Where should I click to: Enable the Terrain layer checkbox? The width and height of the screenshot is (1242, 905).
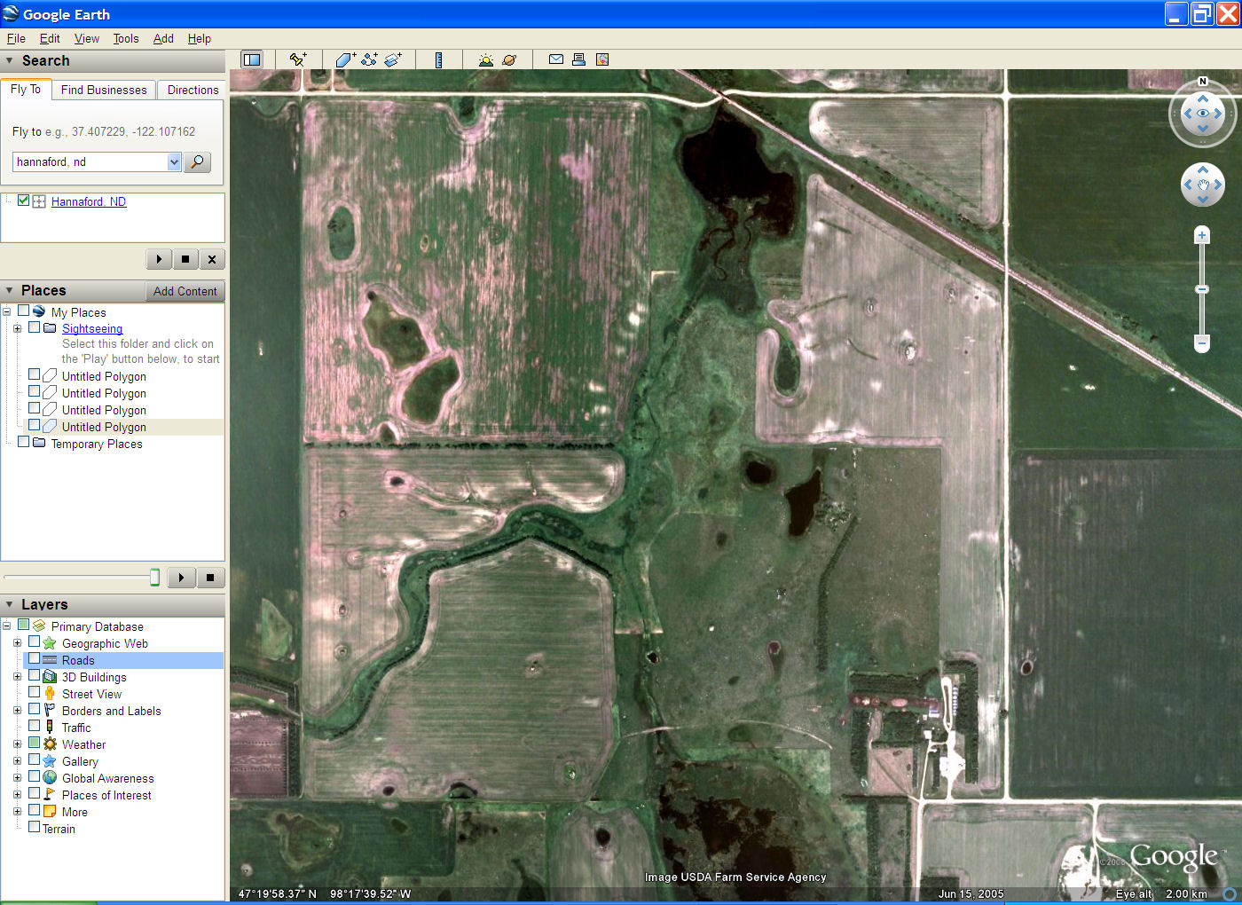click(35, 827)
